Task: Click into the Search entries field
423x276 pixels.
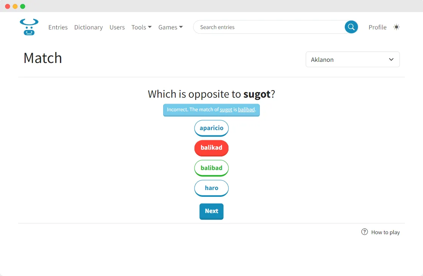Action: (270, 27)
